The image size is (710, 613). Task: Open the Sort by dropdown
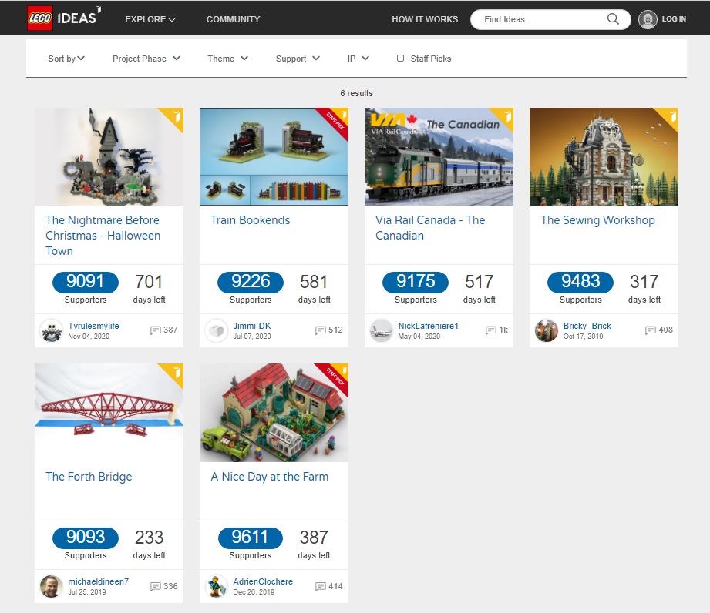(x=66, y=59)
